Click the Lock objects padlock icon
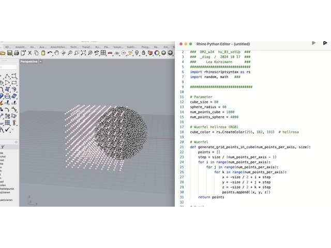Screen dimensions: 331x248 144,53
